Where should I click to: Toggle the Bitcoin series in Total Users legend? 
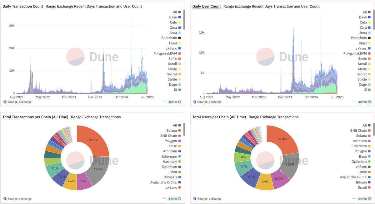(x=361, y=182)
